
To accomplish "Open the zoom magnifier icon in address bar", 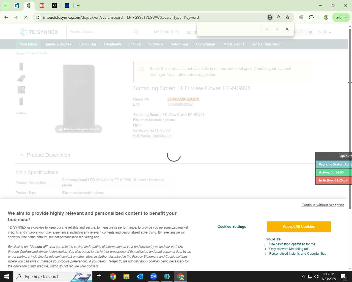I will [279, 17].
